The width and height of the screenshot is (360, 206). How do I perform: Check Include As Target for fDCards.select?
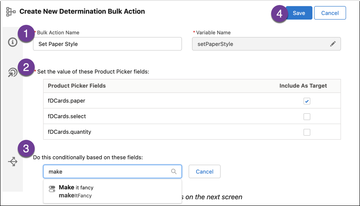click(x=307, y=117)
